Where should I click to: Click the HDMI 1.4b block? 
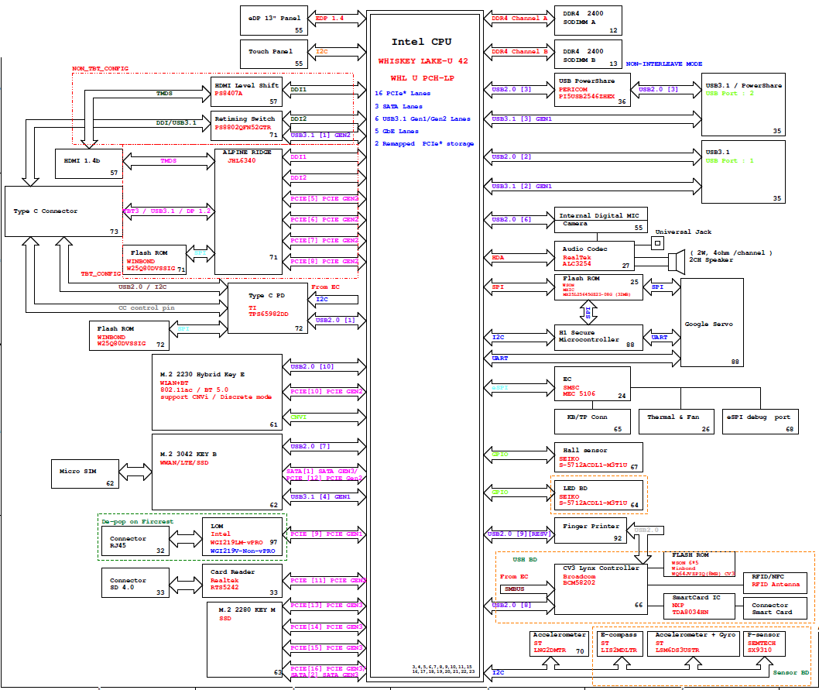pos(89,163)
